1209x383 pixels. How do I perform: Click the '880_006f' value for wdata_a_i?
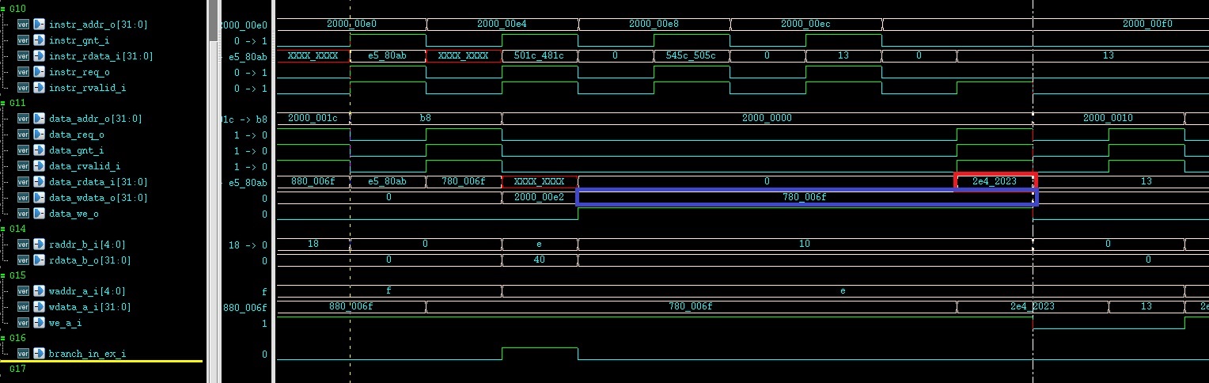tap(246, 307)
